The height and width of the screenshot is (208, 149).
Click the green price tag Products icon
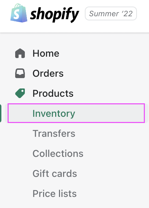point(20,93)
